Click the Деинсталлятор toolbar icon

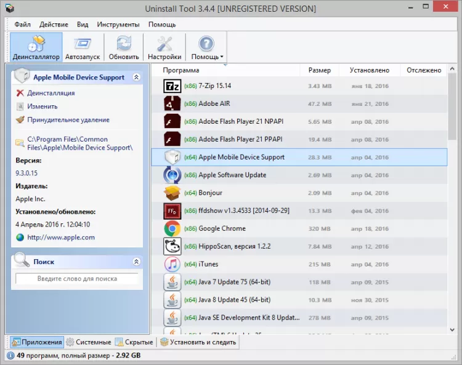click(x=36, y=47)
